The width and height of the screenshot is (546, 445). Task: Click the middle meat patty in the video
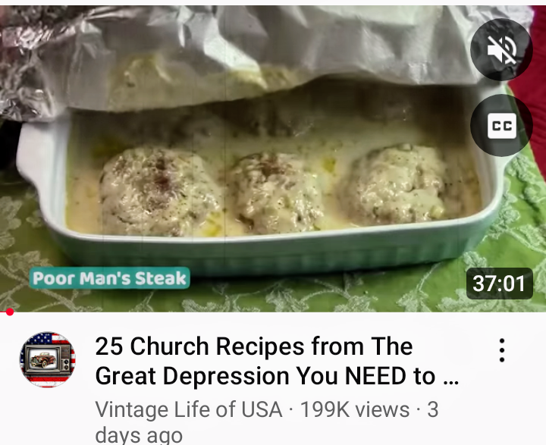click(275, 193)
